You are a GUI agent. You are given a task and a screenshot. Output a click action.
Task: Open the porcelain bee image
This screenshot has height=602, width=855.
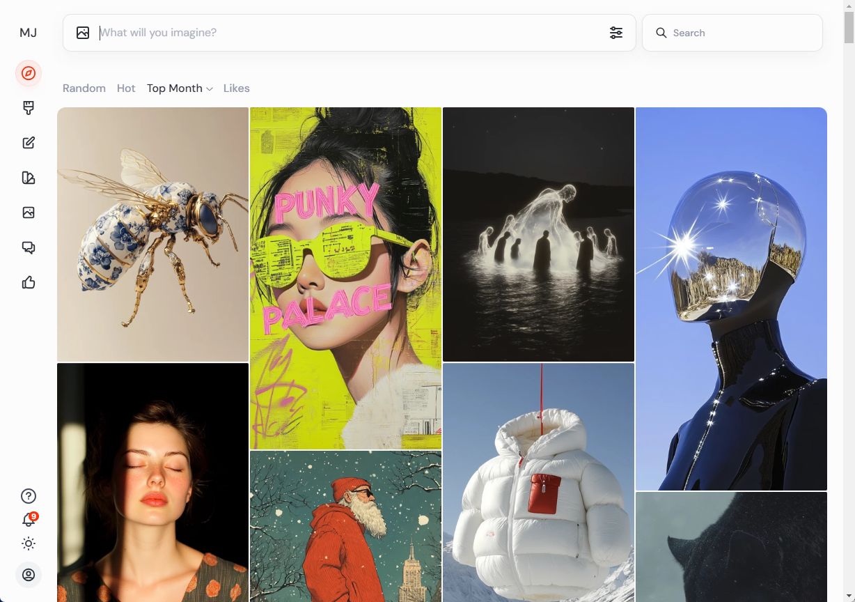click(x=152, y=234)
